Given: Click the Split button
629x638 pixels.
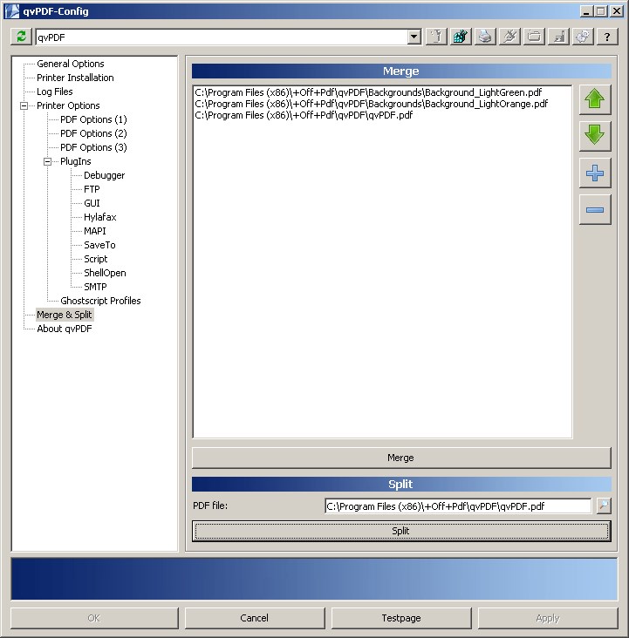Looking at the screenshot, I should [400, 531].
